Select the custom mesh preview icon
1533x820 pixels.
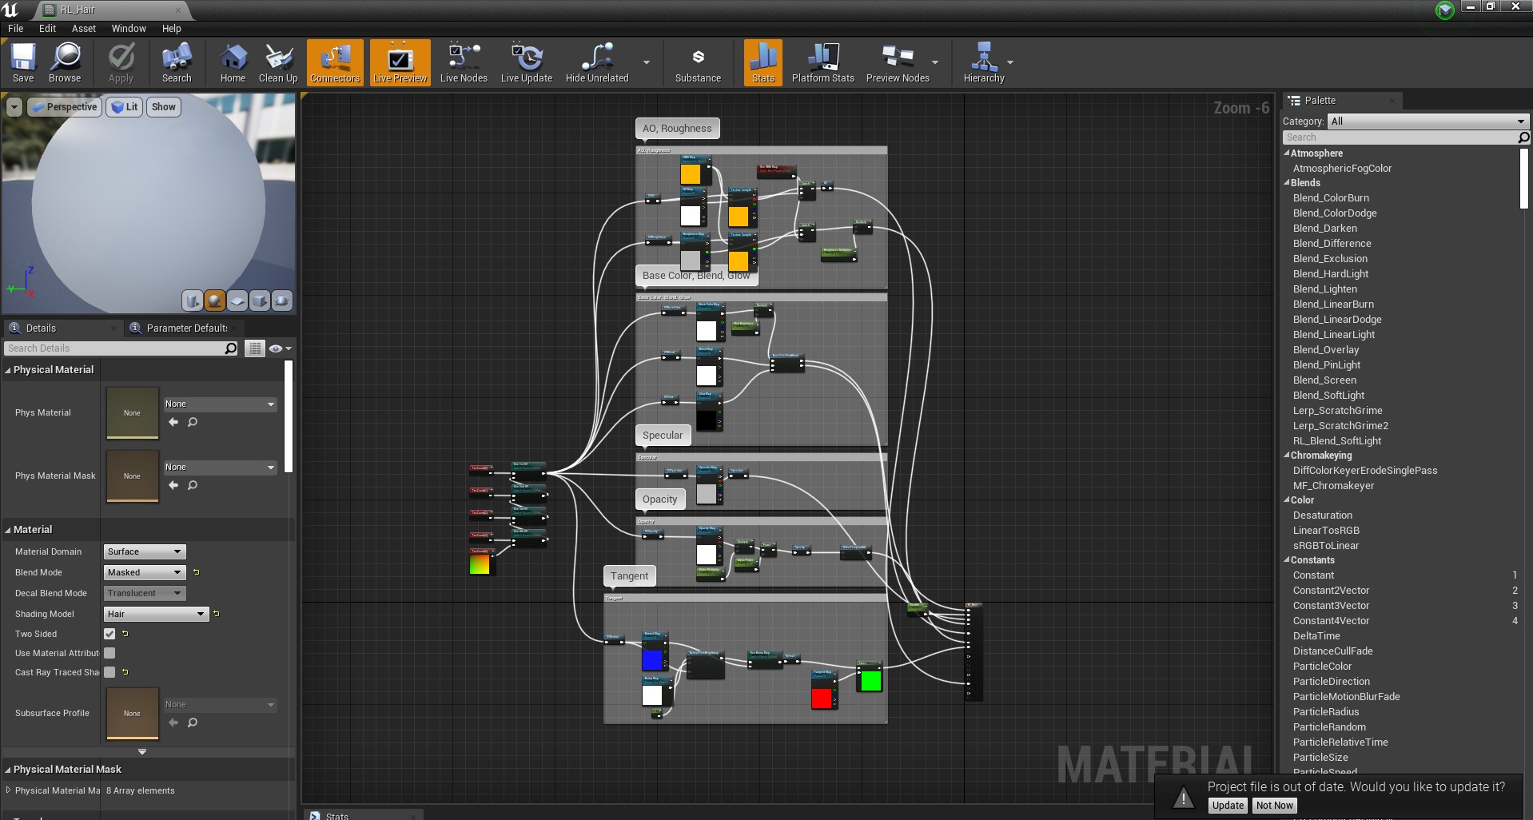click(282, 301)
